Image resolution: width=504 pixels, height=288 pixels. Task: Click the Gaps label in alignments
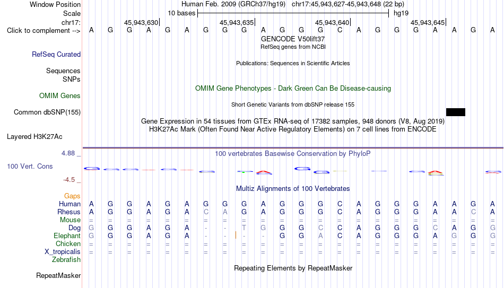(x=72, y=196)
